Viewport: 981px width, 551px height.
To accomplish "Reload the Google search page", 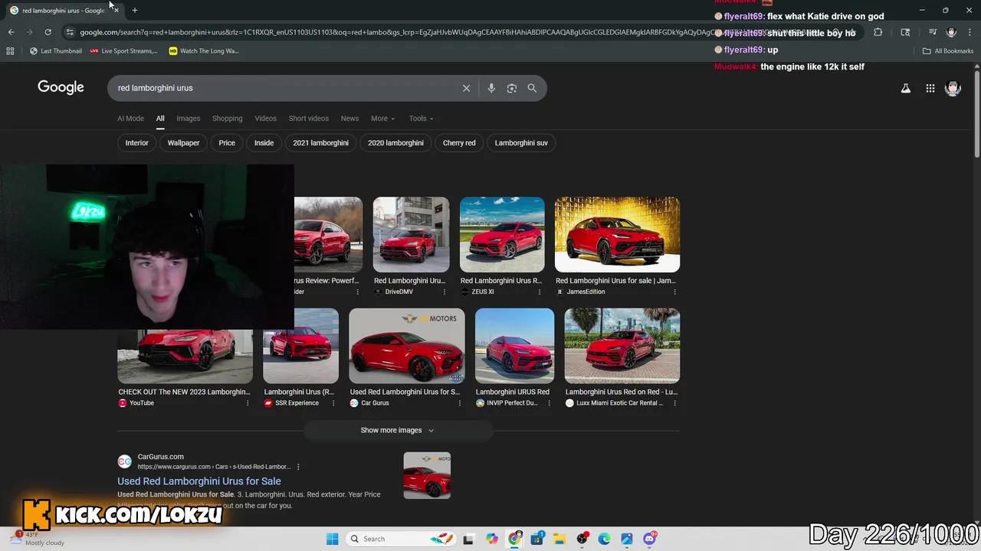I will coord(48,32).
